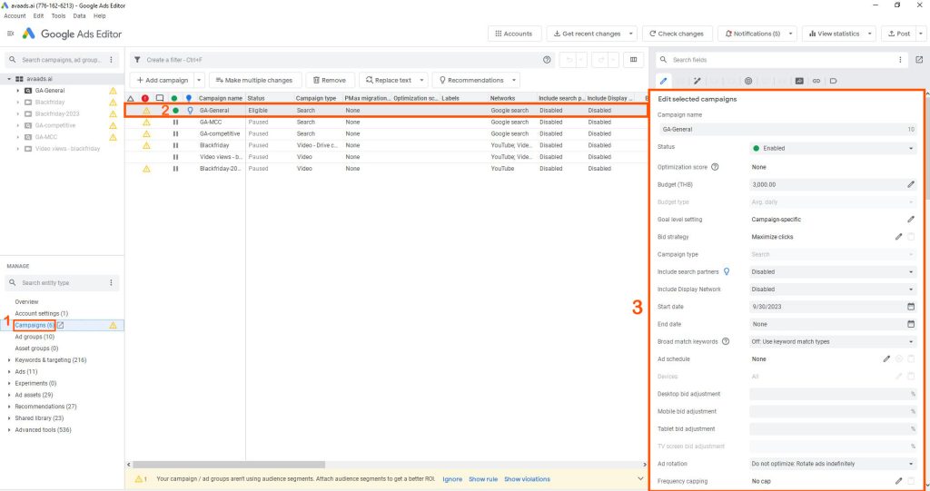Click the Post button
The image size is (930, 491).
(x=899, y=34)
